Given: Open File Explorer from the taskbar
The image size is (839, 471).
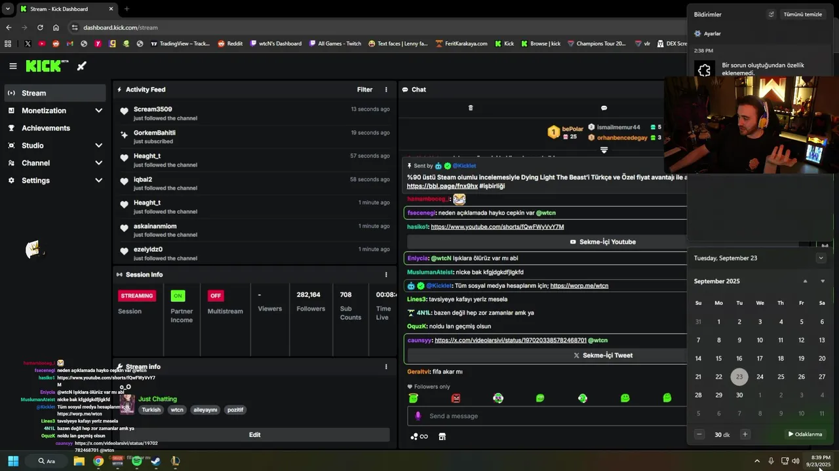Looking at the screenshot, I should coord(79,461).
